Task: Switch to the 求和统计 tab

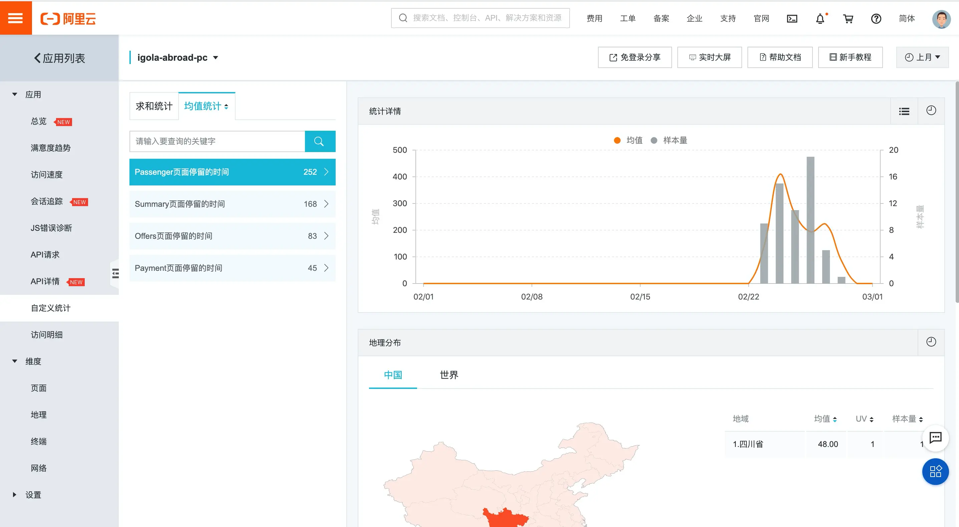Action: click(154, 106)
